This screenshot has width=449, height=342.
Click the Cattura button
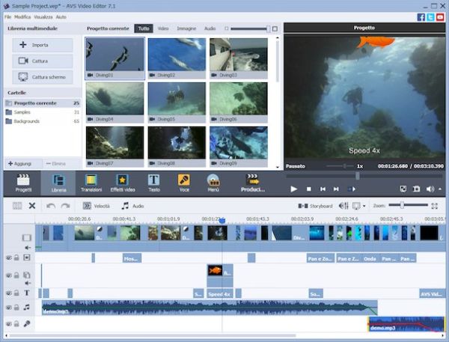click(x=43, y=61)
